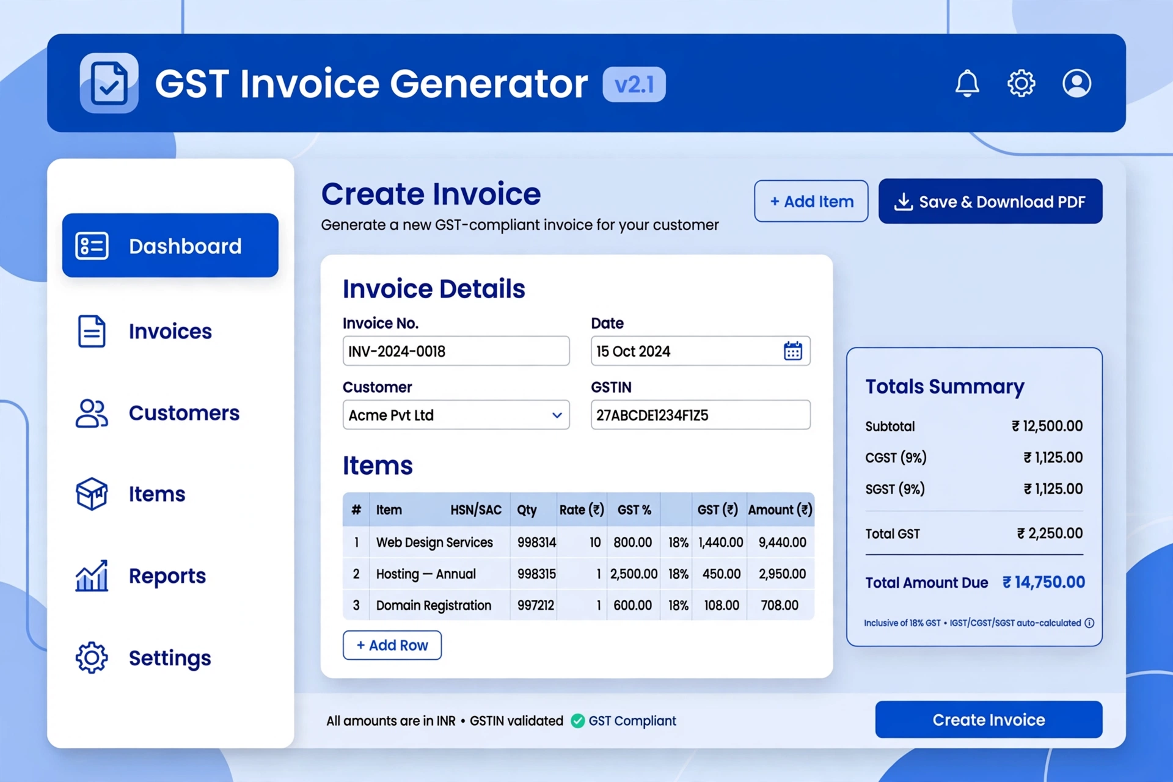Go to Invoices in the sidebar
Image resolution: width=1173 pixels, height=782 pixels.
(170, 331)
